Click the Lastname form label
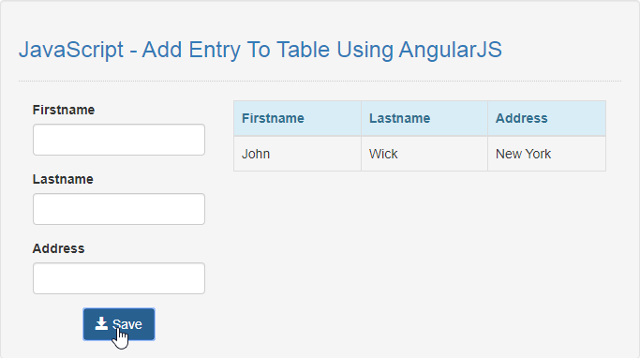The height and width of the screenshot is (358, 640). 63,179
